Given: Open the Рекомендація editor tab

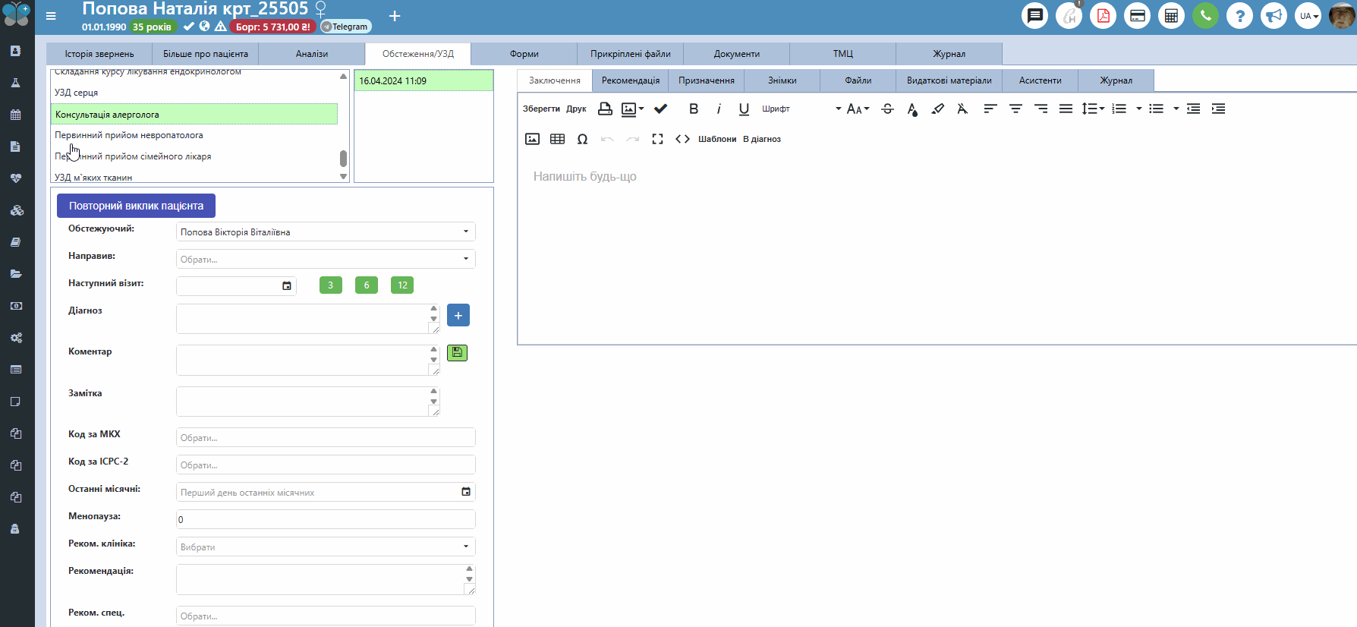Looking at the screenshot, I should point(631,80).
